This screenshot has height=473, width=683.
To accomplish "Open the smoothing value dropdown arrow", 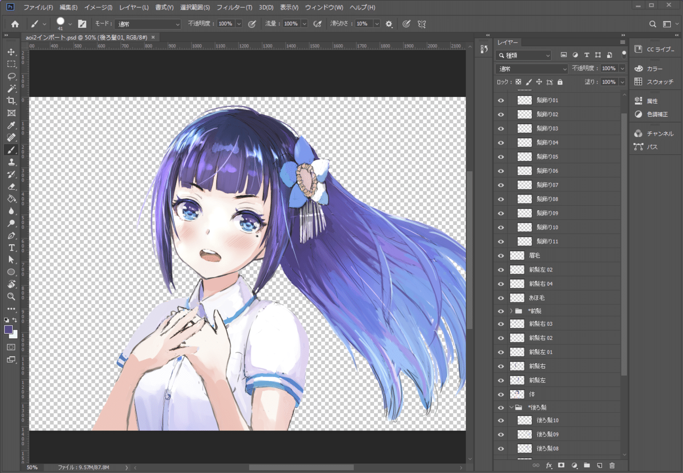I will (x=377, y=24).
